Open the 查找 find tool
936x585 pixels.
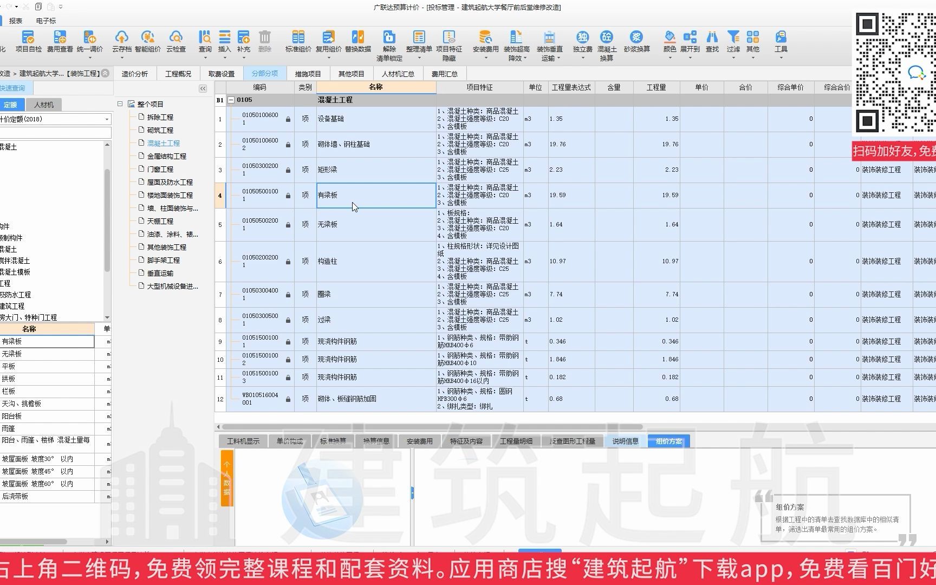[x=712, y=42]
